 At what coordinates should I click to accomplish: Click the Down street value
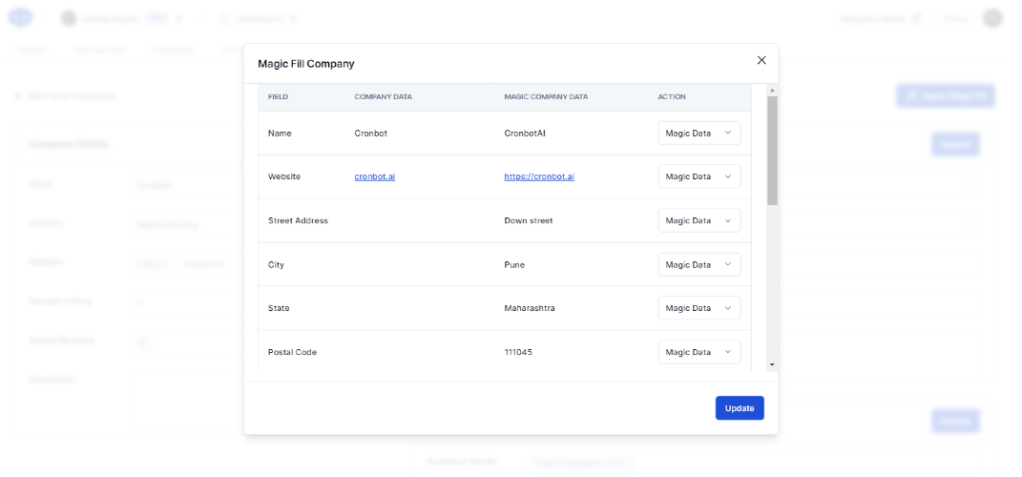(x=529, y=220)
